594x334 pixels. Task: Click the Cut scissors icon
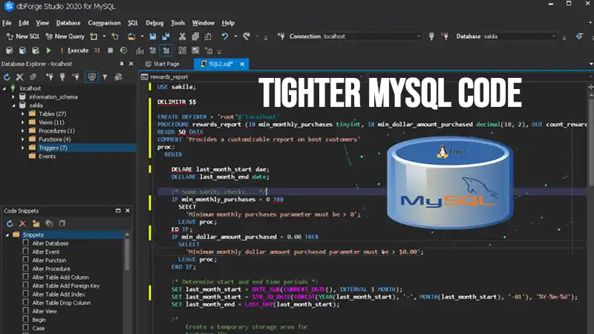pos(182,36)
